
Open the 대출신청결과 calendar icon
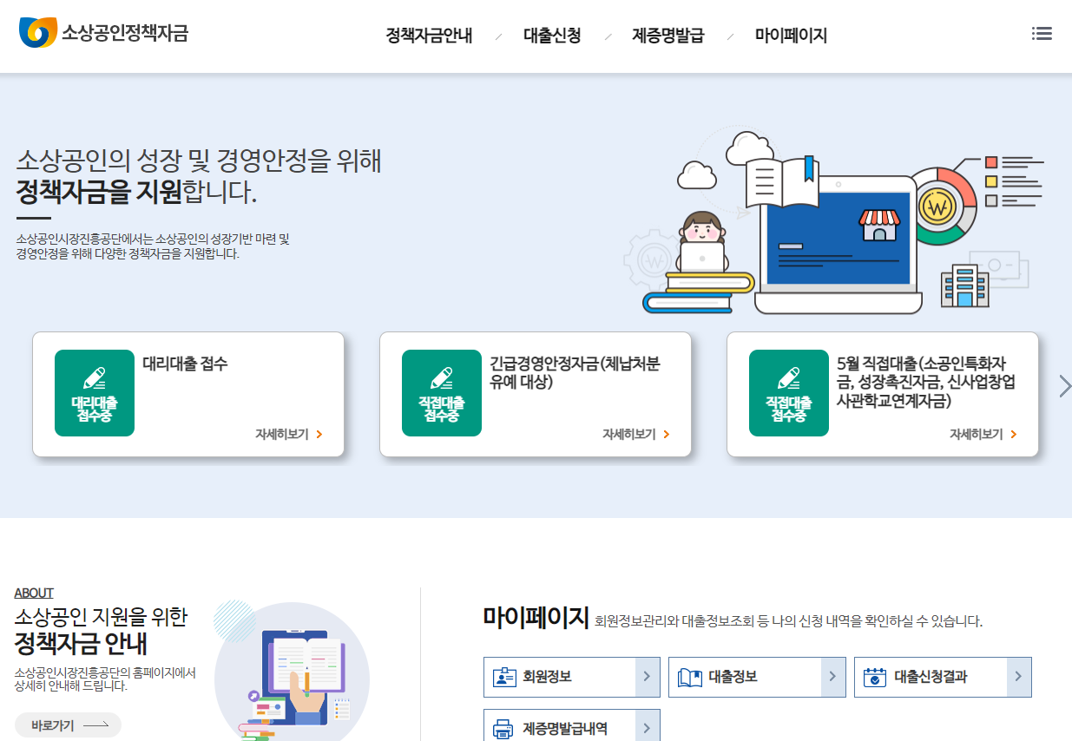[875, 677]
